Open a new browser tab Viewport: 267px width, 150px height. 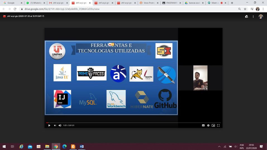(x=232, y=3)
